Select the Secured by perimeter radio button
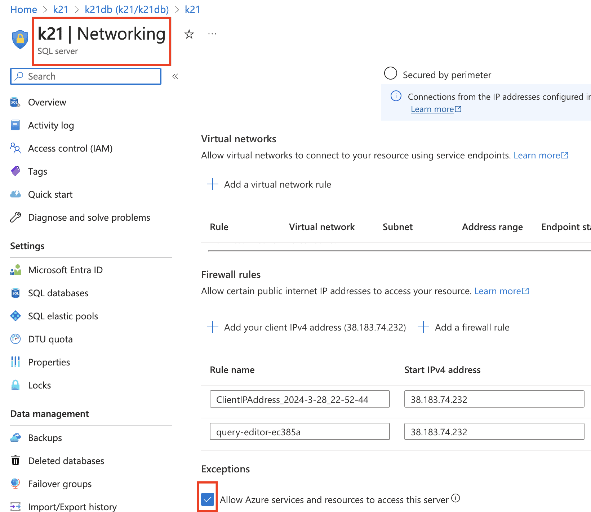591x512 pixels. coord(391,73)
